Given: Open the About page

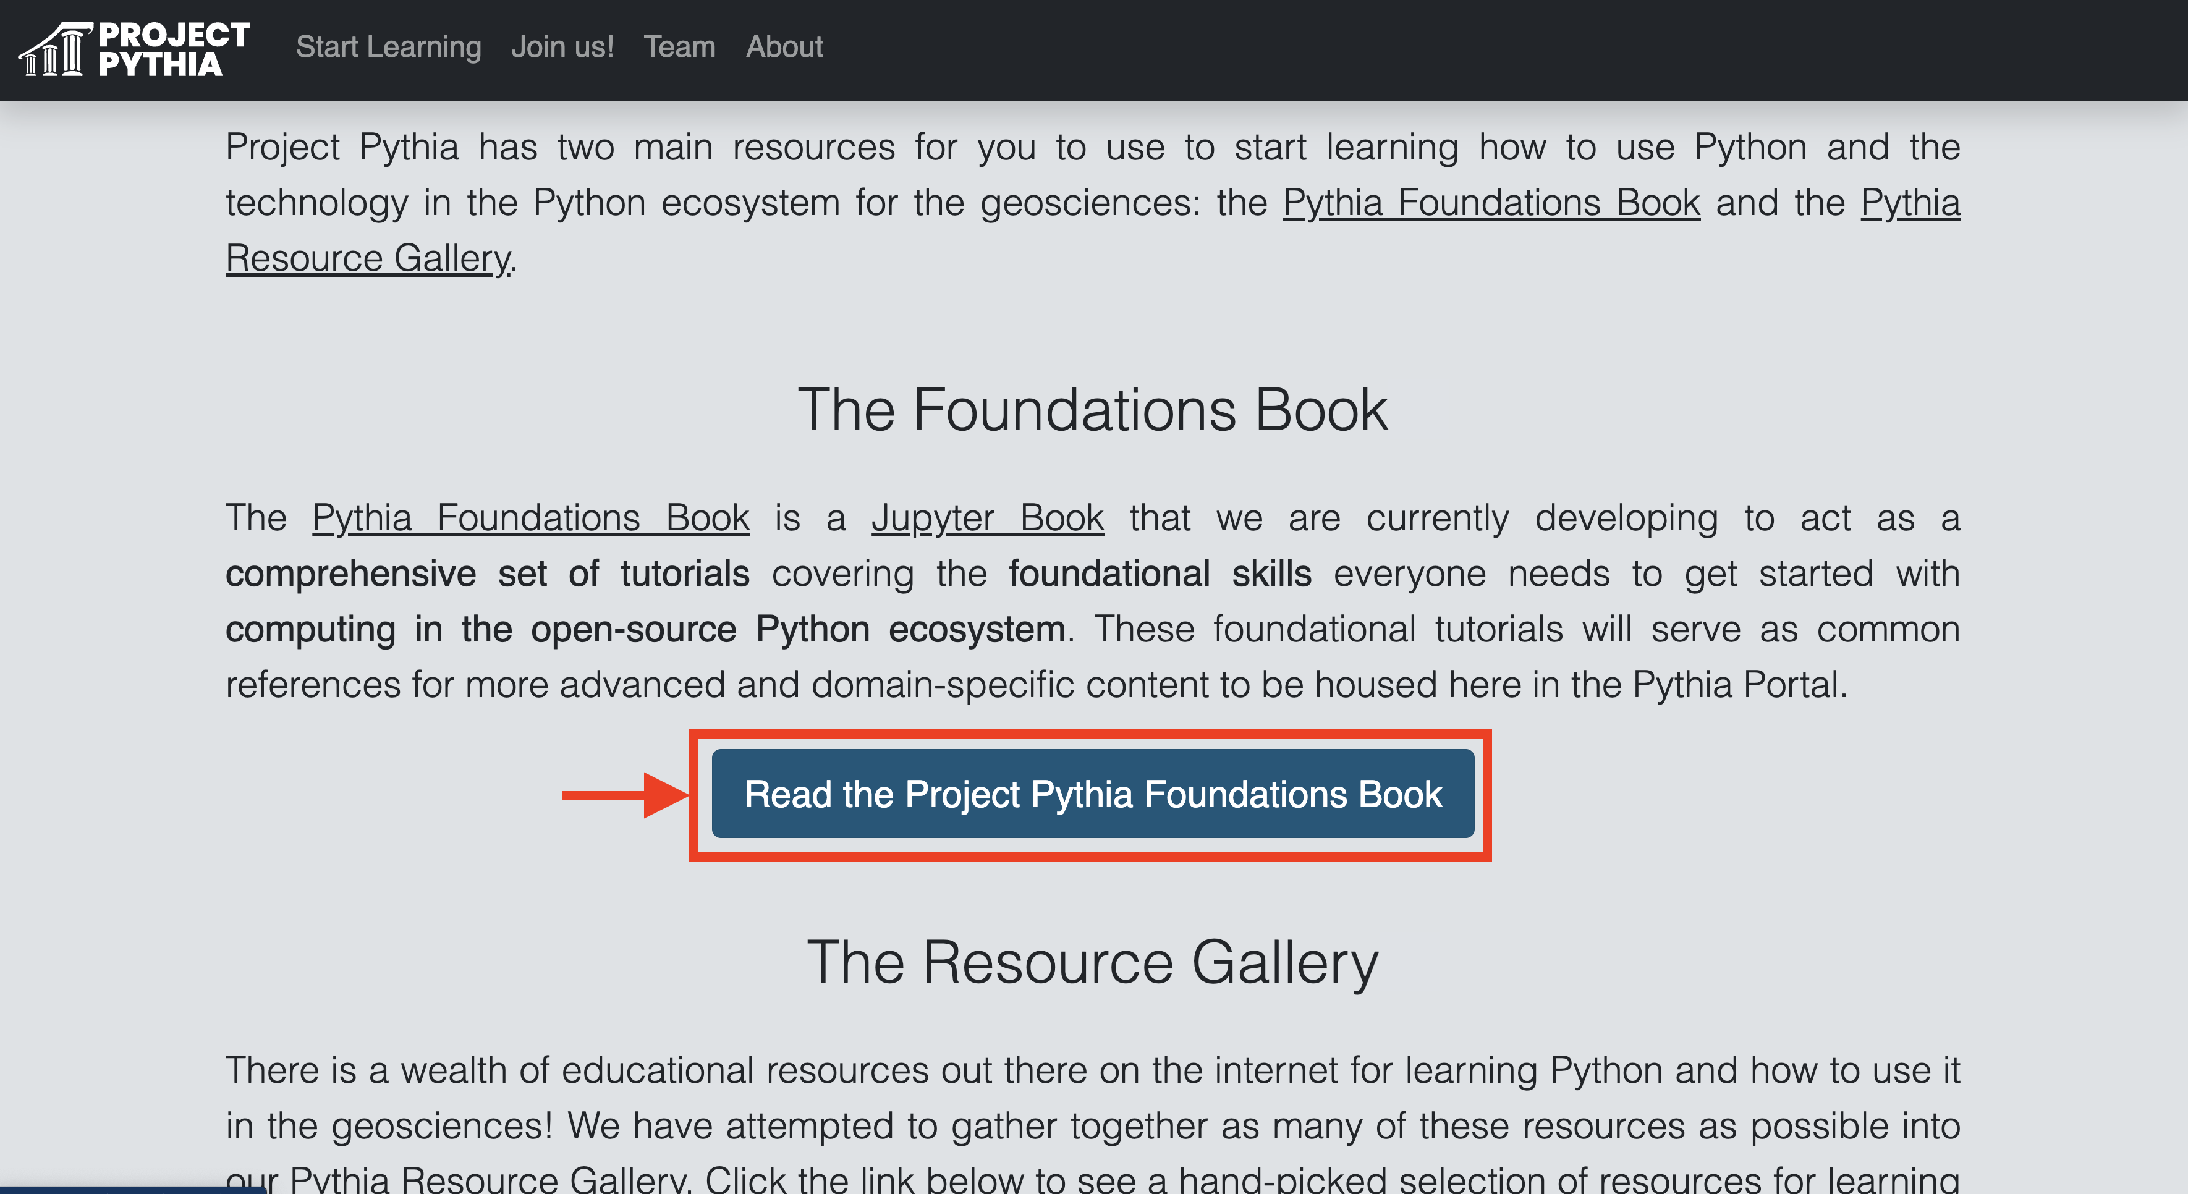Looking at the screenshot, I should click(783, 47).
